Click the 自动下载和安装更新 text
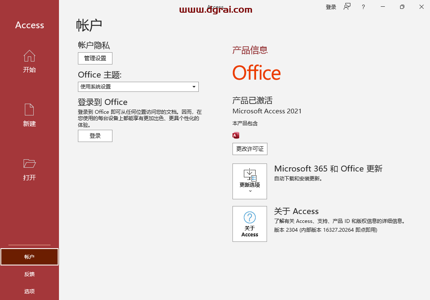Viewport: 430px width, 300px height. [x=298, y=179]
